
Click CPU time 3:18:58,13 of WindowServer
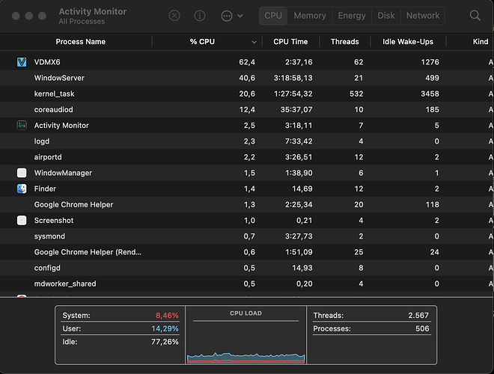tap(293, 78)
